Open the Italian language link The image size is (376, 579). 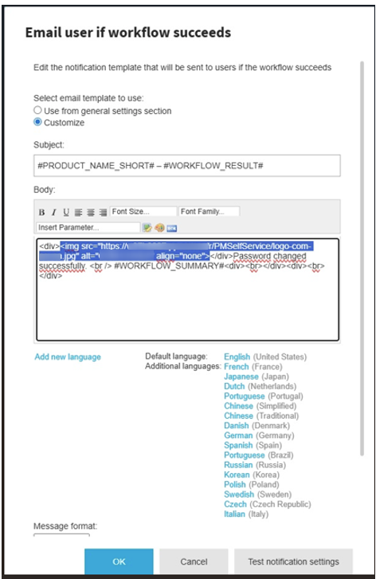(x=234, y=514)
